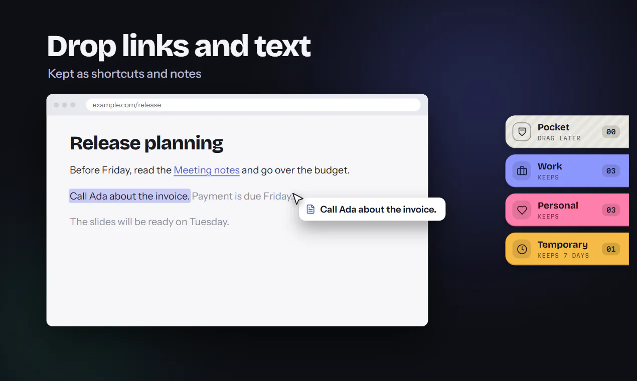This screenshot has height=381, width=637.
Task: Click the "DRAG LATER" label under Pocket
Action: point(559,138)
